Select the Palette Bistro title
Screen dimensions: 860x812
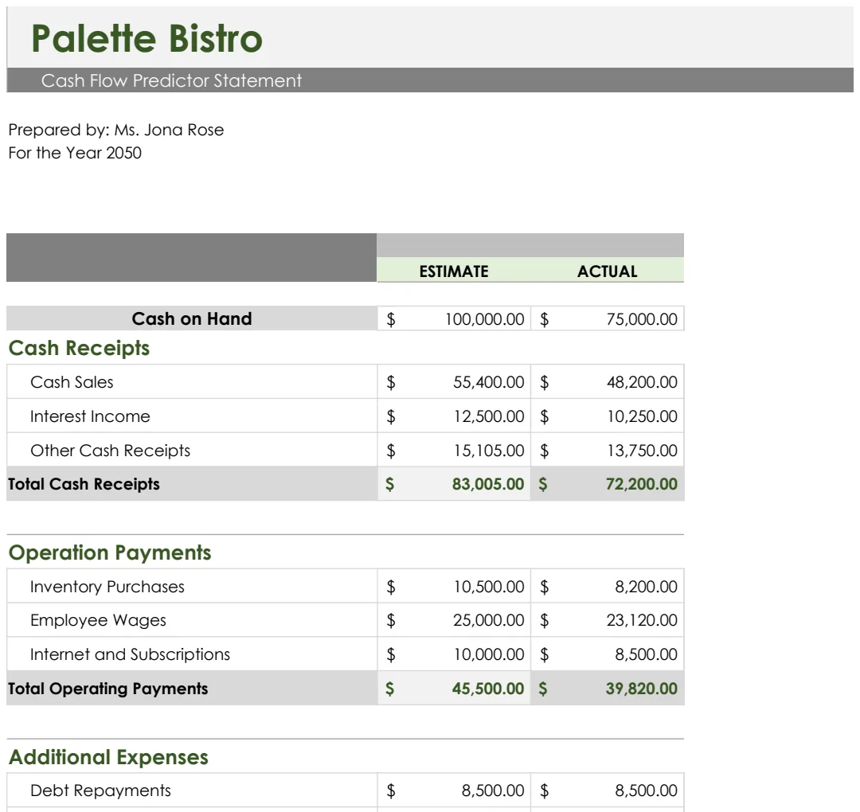[x=147, y=38]
